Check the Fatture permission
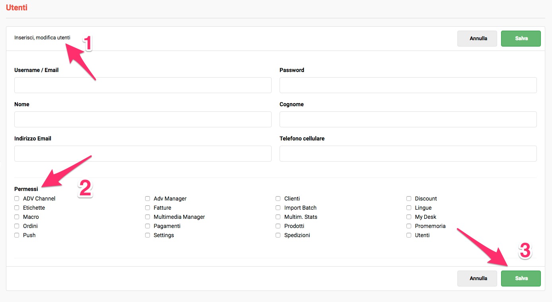 point(148,208)
